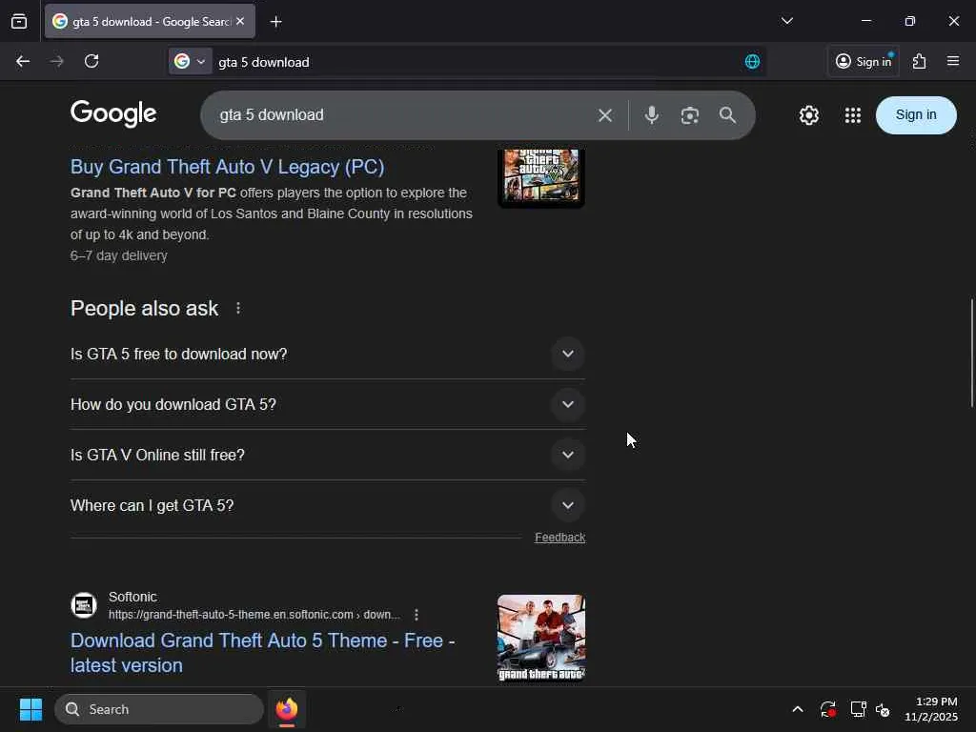Click the sync status tray icon
This screenshot has height=732, width=976.
click(x=828, y=709)
